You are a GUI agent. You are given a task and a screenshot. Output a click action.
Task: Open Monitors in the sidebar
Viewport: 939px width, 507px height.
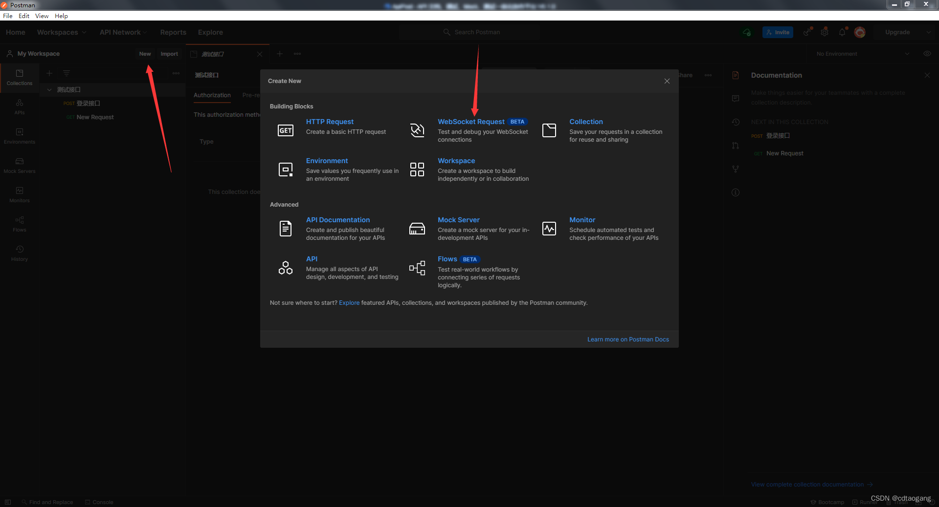point(20,195)
